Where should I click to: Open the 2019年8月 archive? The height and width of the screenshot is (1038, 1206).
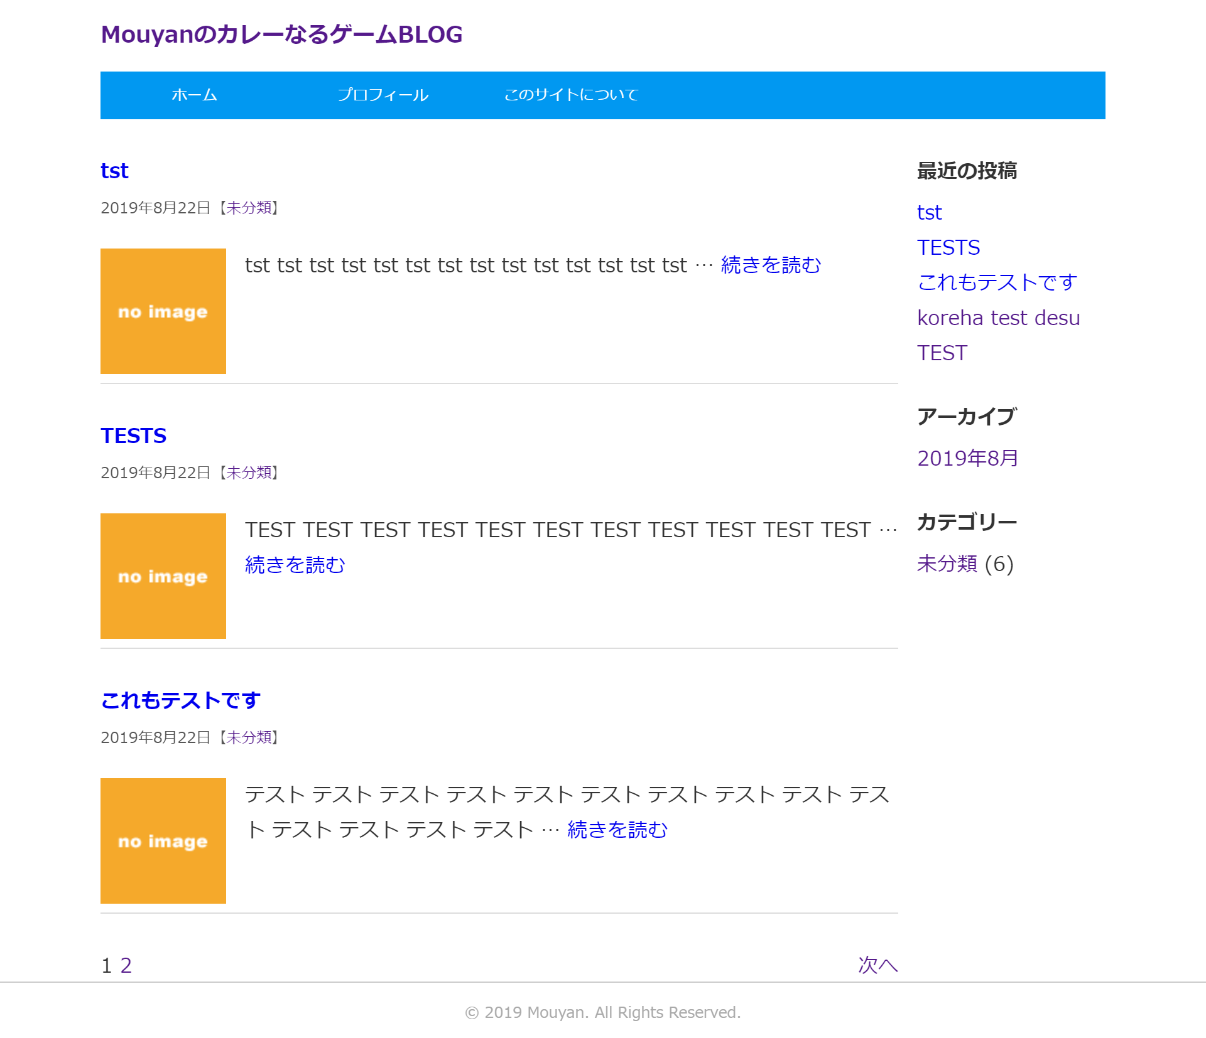pyautogui.click(x=967, y=458)
